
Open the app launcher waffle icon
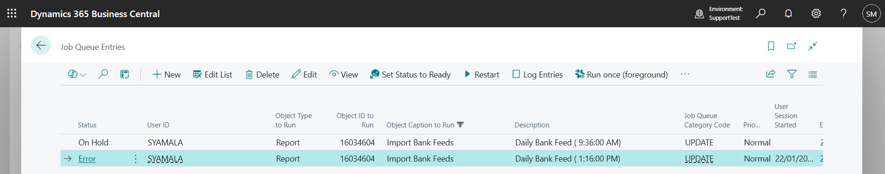click(x=12, y=13)
